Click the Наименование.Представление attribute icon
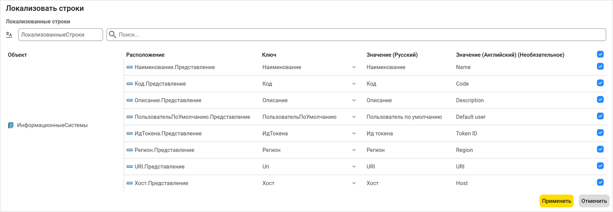 pyautogui.click(x=129, y=67)
